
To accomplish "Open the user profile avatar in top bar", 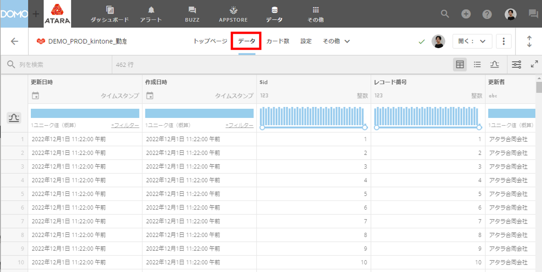I will click(511, 14).
